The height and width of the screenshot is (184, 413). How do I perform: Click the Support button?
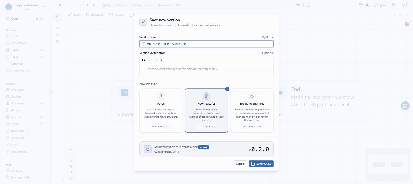(x=380, y=5)
